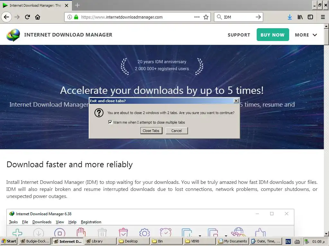
Task: Select the Internet Download Manager tab
Action: pyautogui.click(x=35, y=5)
